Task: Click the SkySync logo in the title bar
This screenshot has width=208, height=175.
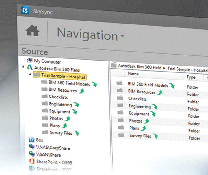Action: coord(25,11)
